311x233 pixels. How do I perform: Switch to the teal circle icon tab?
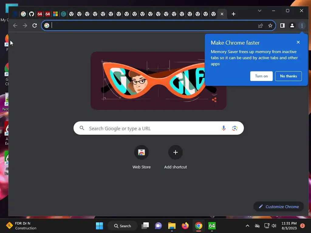pos(63,14)
